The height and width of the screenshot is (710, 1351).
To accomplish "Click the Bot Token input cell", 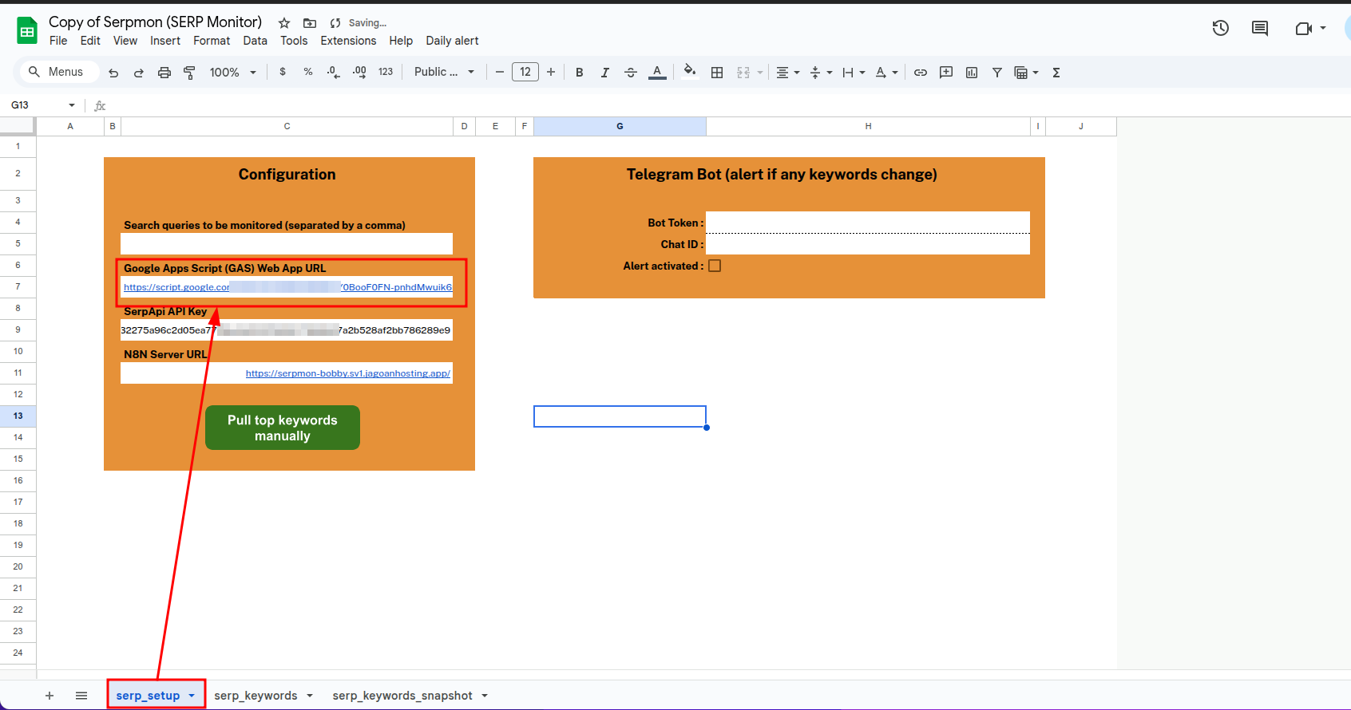I will click(867, 223).
